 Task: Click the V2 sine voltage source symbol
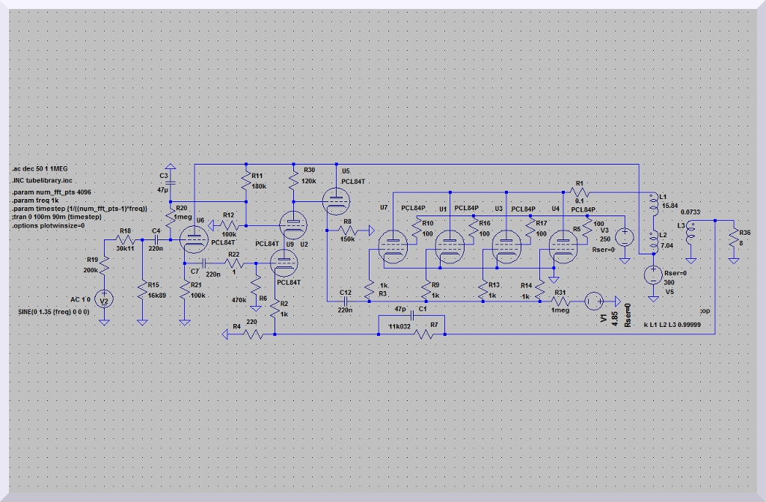[105, 300]
